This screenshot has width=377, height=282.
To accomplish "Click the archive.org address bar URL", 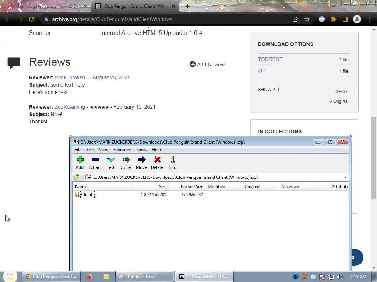I will 112,19.
